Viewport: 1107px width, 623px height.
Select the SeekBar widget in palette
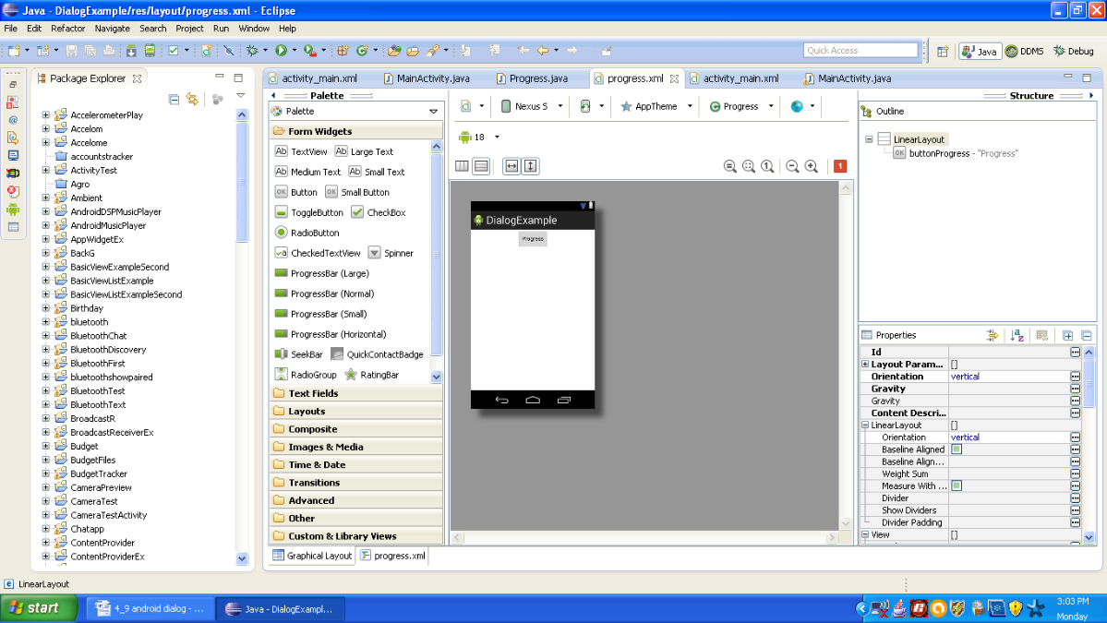coord(298,354)
